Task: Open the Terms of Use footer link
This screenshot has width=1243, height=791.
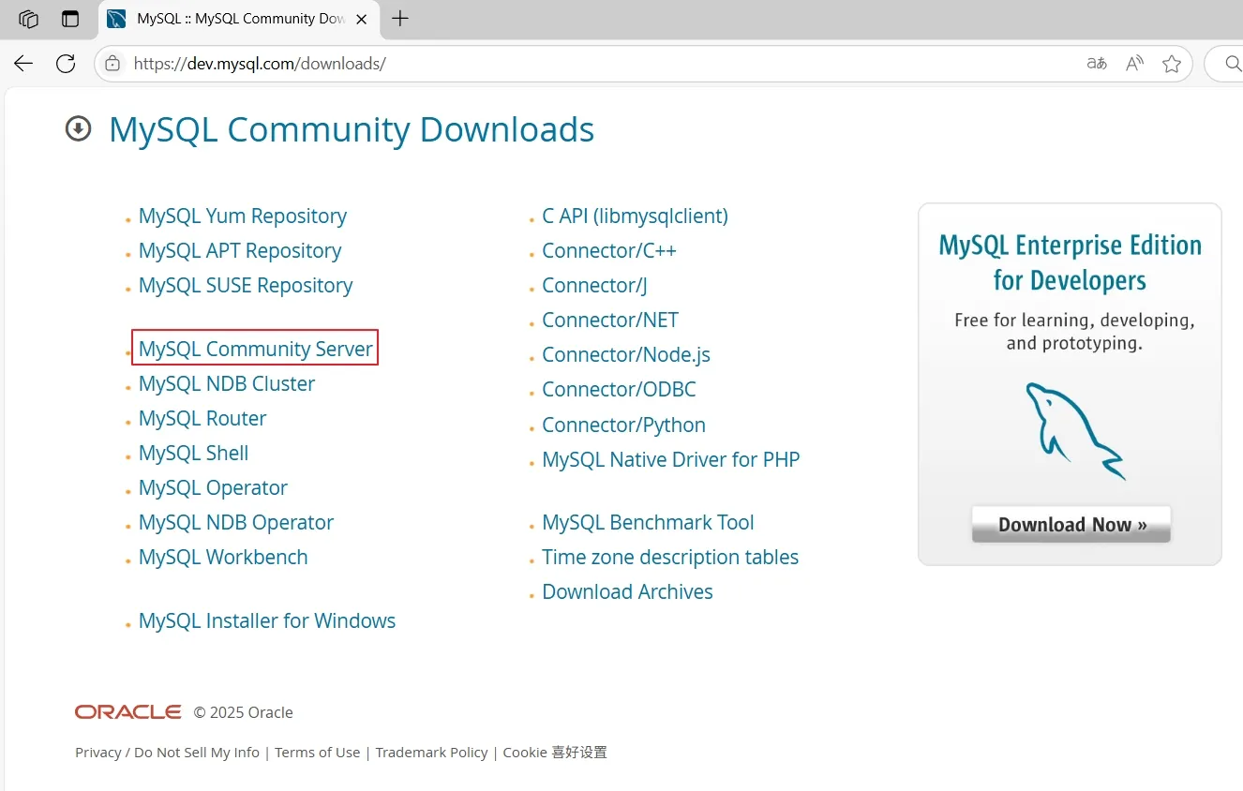Action: [317, 752]
